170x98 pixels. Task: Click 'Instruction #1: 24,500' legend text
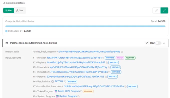(19, 31)
